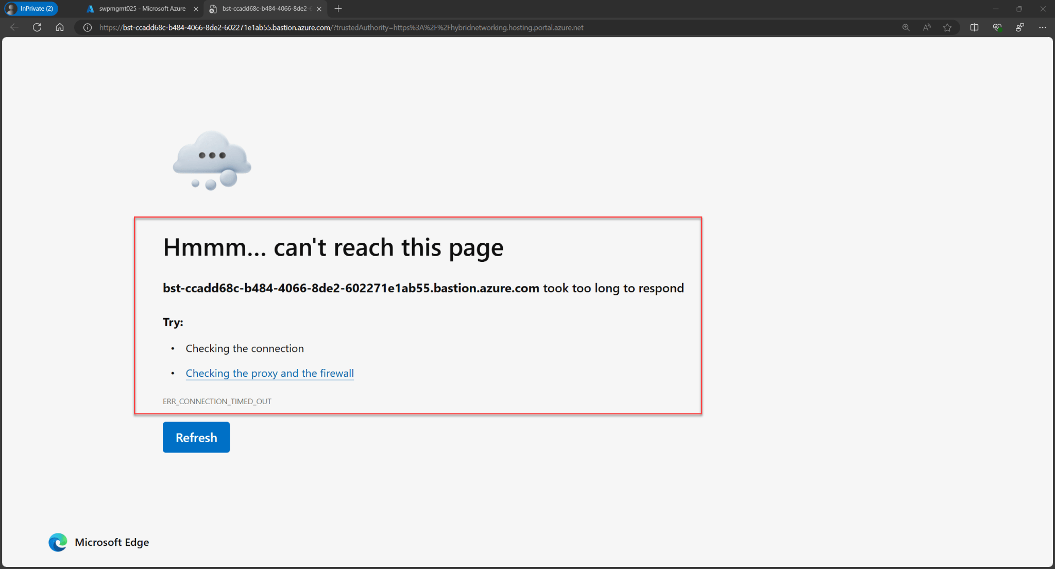Close the swpmgmt025 tab
The height and width of the screenshot is (569, 1055).
(196, 9)
